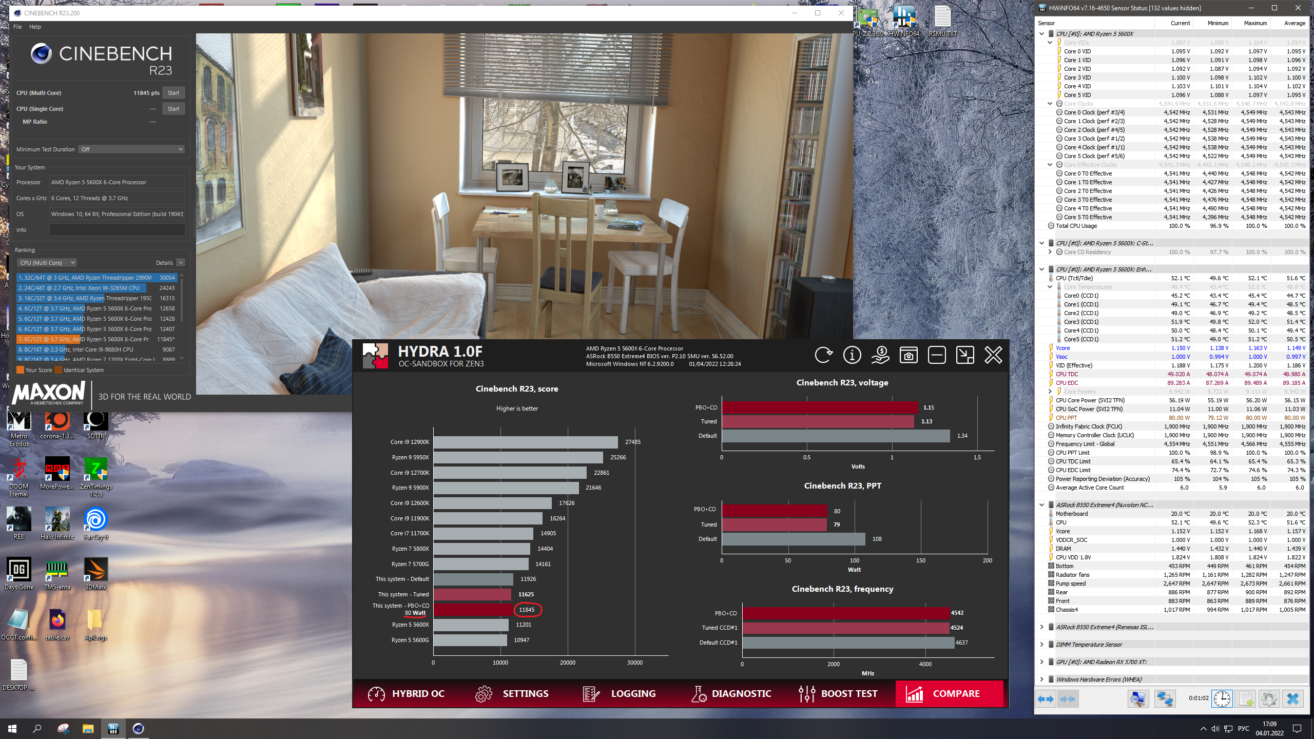Click HWiNFO's log file with plus icon
The width and height of the screenshot is (1314, 739).
coord(1245,698)
